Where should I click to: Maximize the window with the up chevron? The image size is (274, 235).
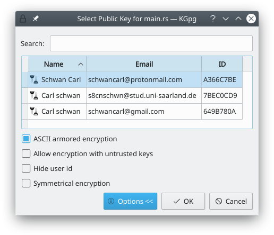tap(238, 18)
